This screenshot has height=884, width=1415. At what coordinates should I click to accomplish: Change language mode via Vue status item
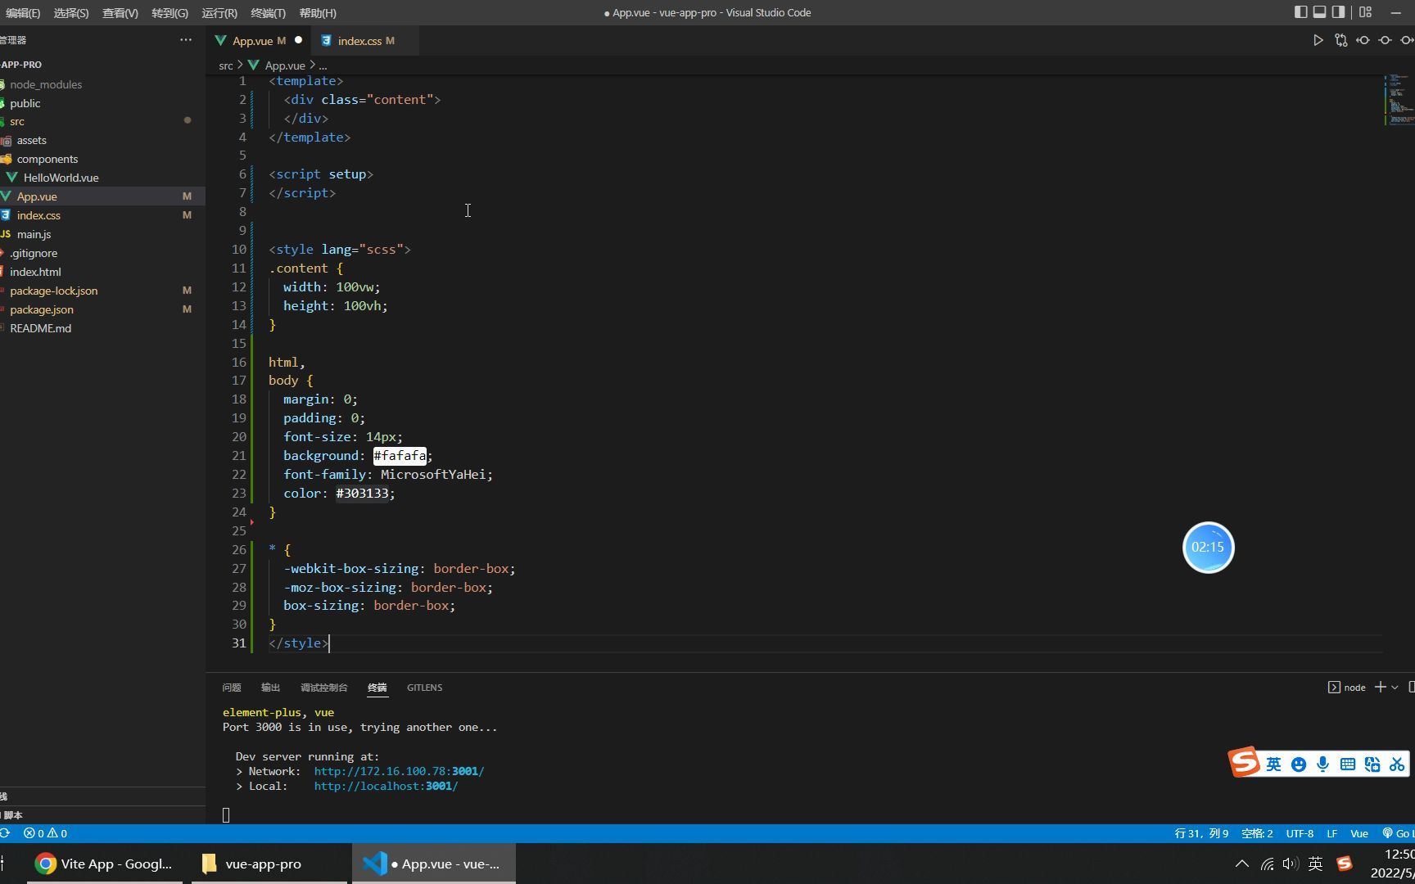(1359, 833)
